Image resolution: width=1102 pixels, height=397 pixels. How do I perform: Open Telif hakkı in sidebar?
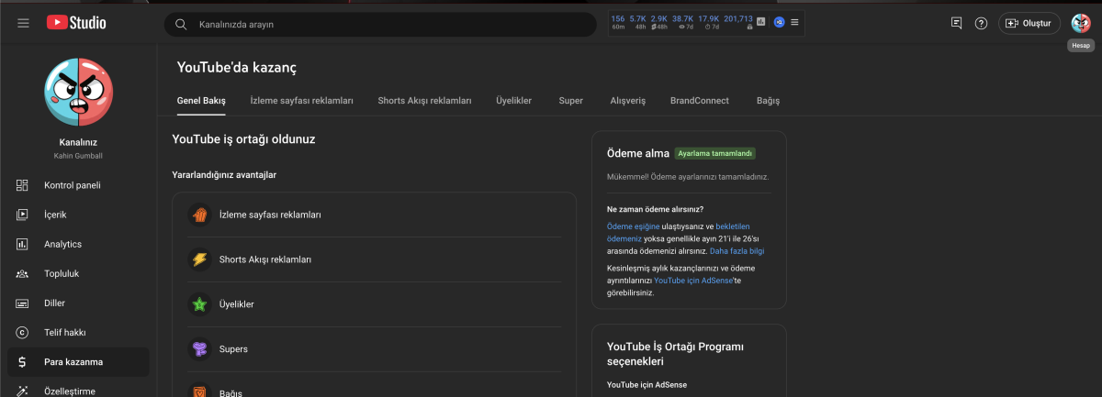point(78,332)
